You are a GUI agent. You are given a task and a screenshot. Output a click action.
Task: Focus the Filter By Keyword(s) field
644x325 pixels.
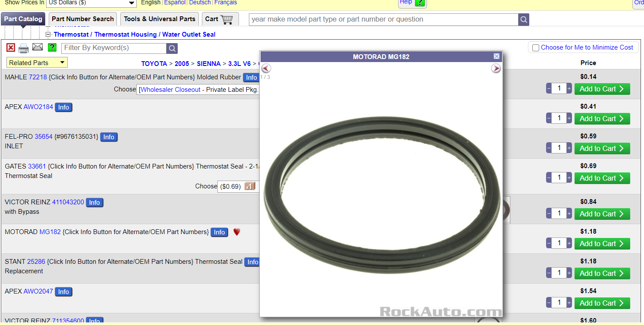point(114,48)
